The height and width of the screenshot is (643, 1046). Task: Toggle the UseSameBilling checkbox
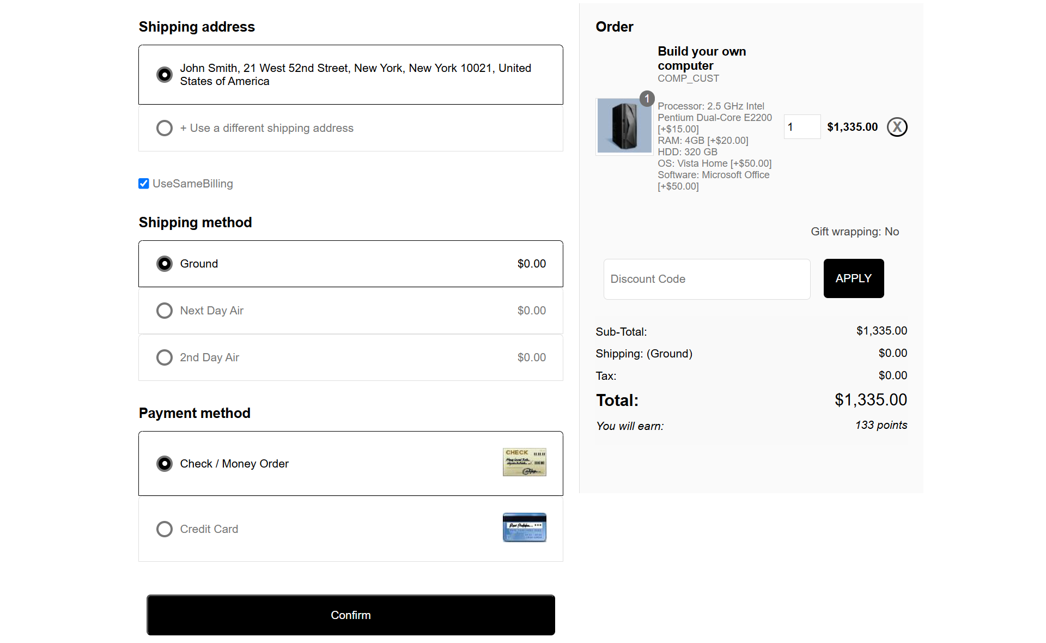pyautogui.click(x=144, y=184)
